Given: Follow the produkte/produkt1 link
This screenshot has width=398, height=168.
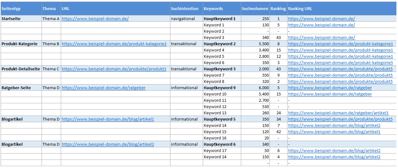Looking at the screenshot, I should coord(114,69).
